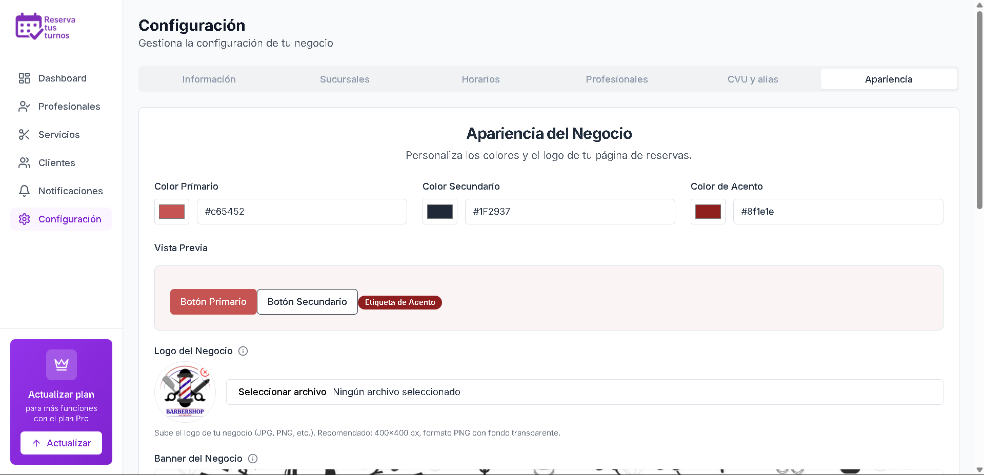Click the Profesionales person icon in the sidebar

24,106
